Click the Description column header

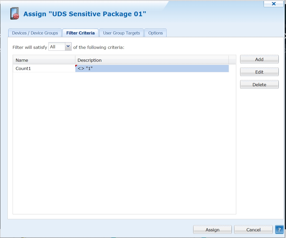[152, 60]
